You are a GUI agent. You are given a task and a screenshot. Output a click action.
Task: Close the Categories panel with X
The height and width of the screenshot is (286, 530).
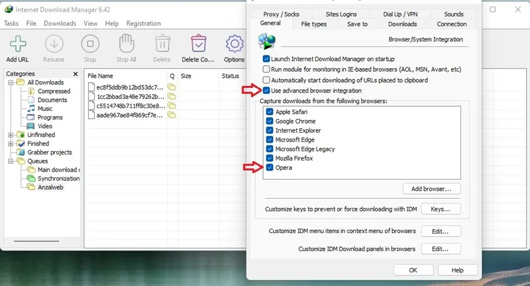pyautogui.click(x=76, y=74)
